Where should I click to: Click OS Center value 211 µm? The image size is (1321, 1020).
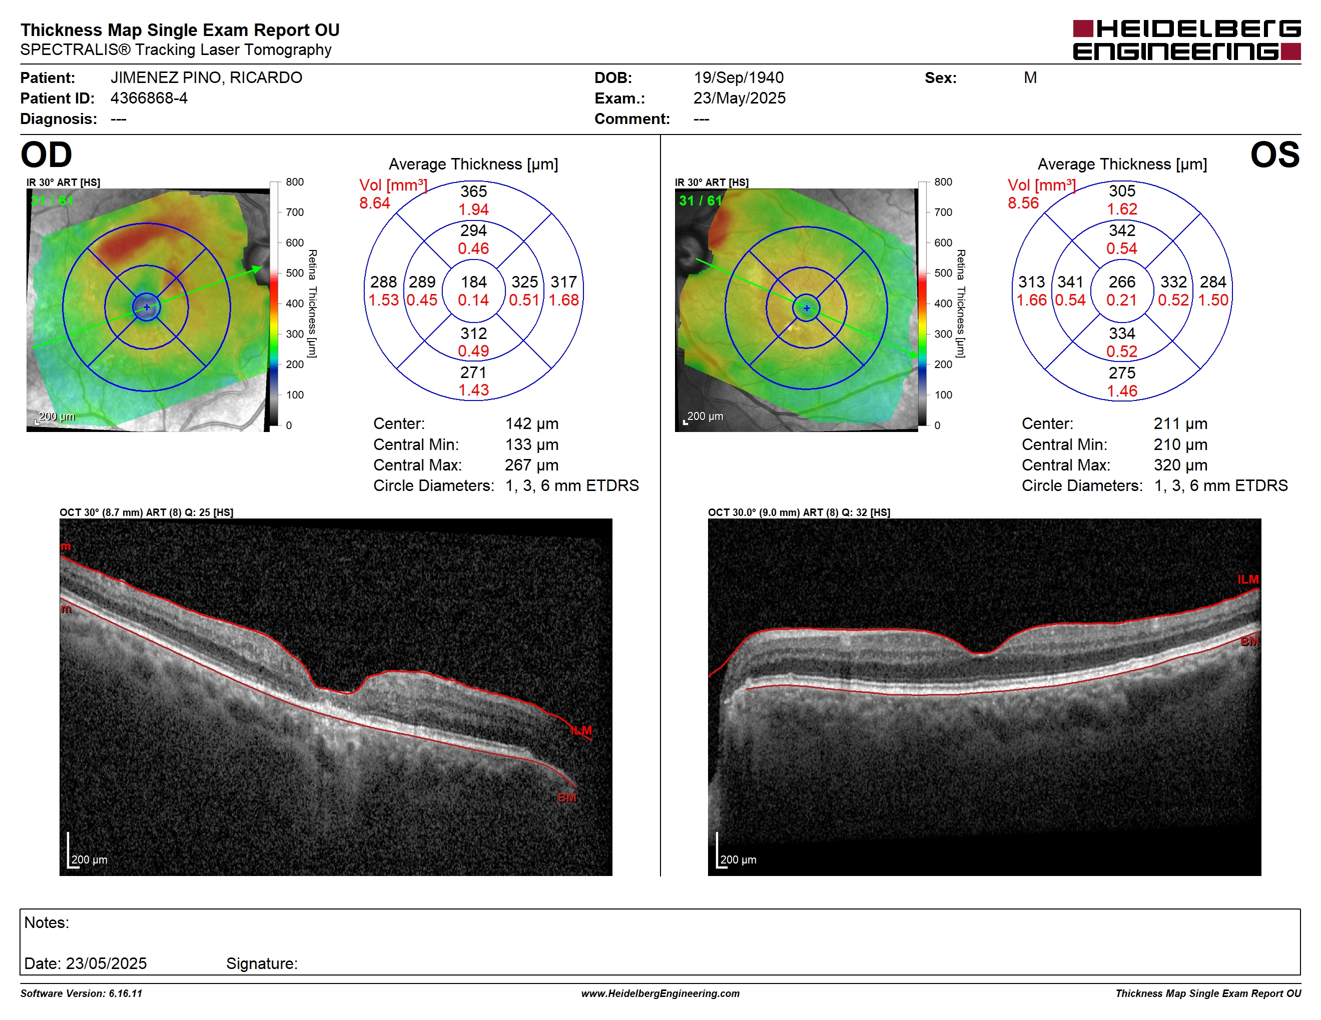click(1180, 423)
